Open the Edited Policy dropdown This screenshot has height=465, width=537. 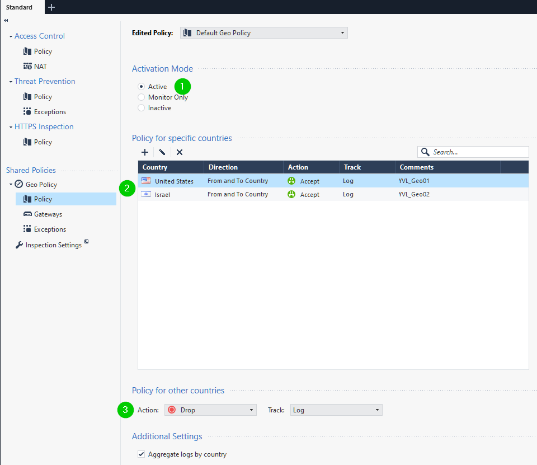[x=263, y=33]
